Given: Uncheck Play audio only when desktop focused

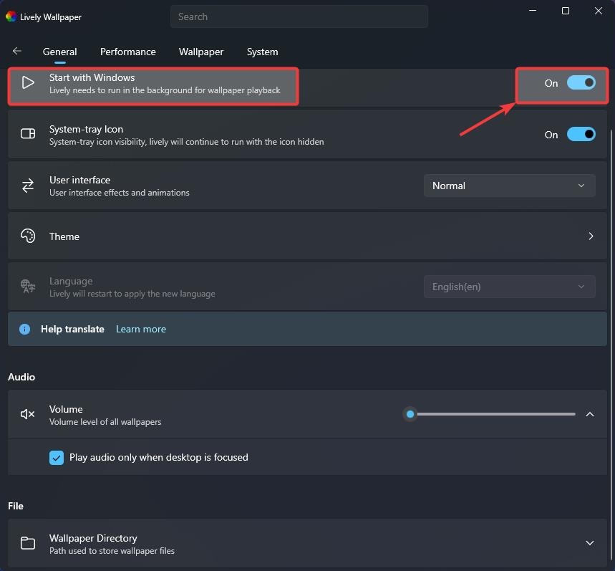Looking at the screenshot, I should point(57,458).
